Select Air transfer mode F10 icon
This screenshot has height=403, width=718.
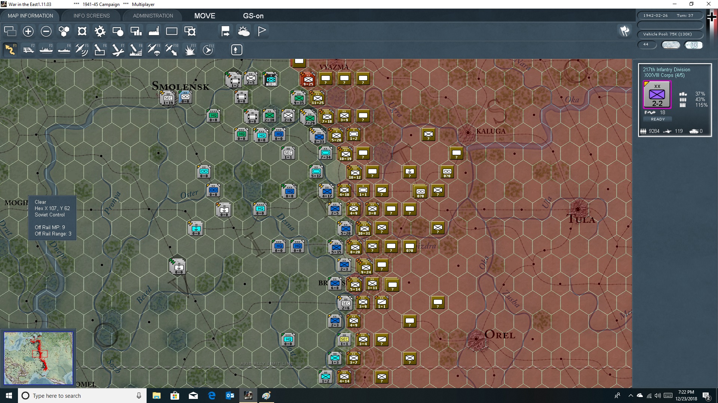click(172, 50)
